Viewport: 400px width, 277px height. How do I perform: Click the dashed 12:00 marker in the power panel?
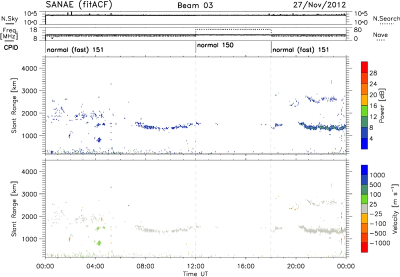click(195, 105)
